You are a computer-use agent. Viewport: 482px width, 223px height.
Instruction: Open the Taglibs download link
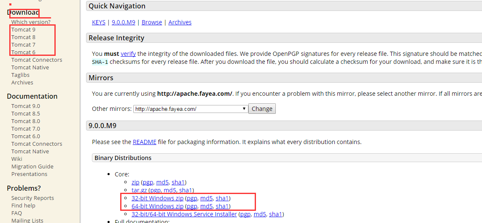tap(20, 75)
